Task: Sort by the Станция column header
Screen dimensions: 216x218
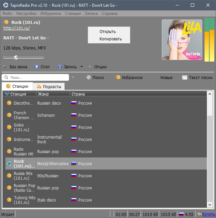Action: pos(19,94)
